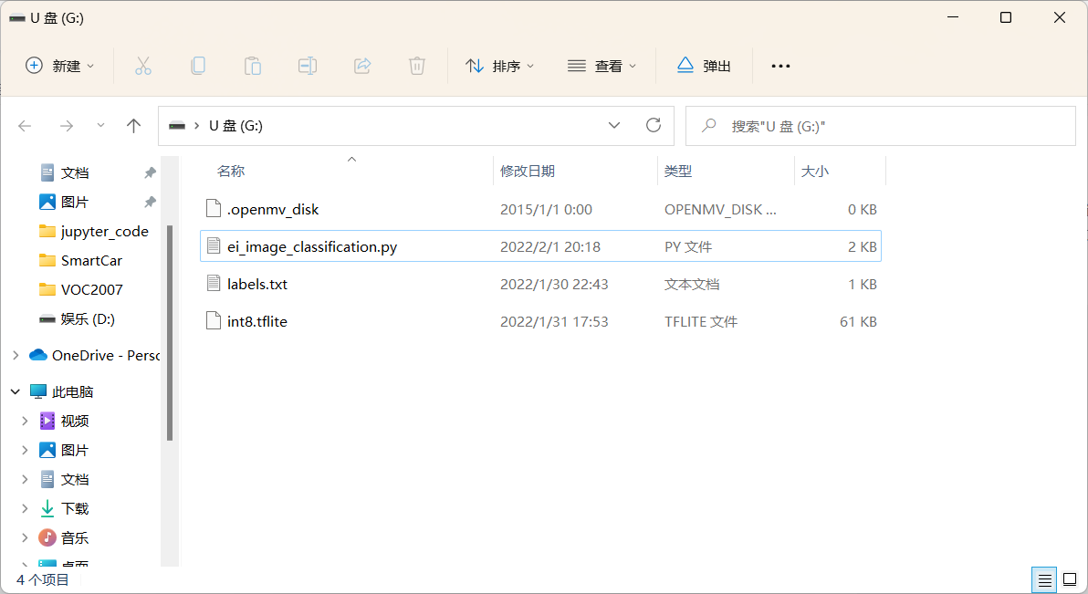Paste from clipboard using the Paste icon
Image resolution: width=1088 pixels, height=594 pixels.
252,65
